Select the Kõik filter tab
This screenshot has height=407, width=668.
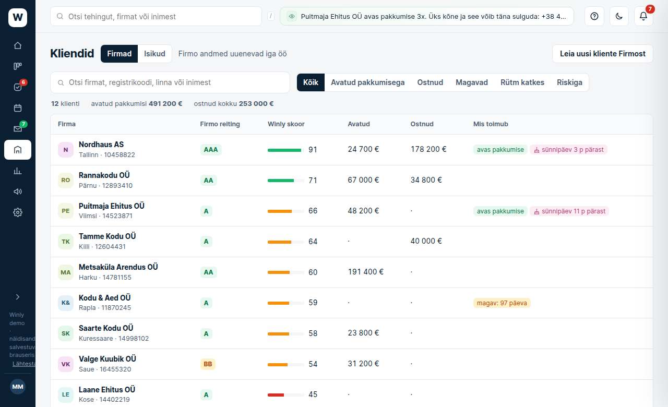(311, 82)
